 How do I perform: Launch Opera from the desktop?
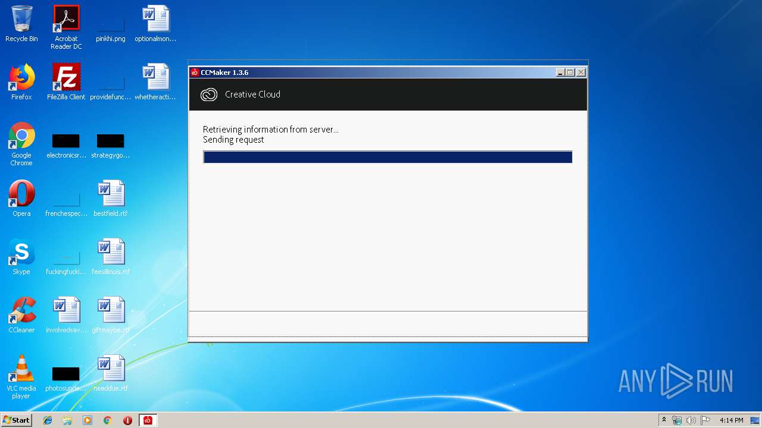(21, 194)
